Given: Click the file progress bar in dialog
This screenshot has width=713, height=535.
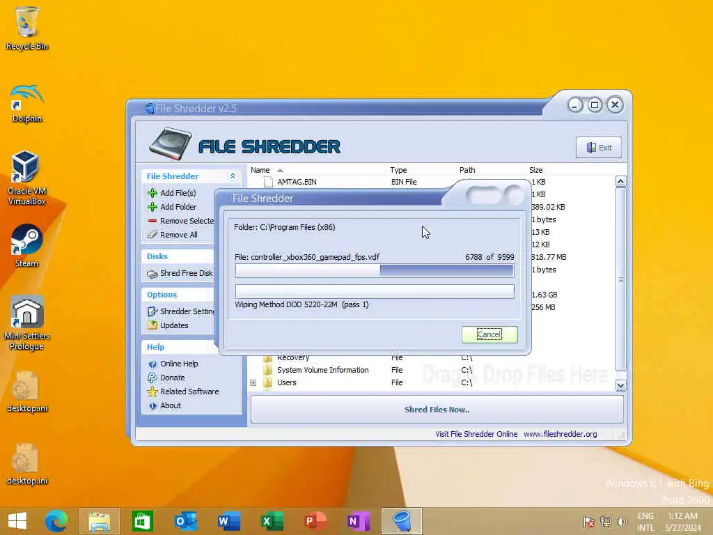Looking at the screenshot, I should [374, 271].
